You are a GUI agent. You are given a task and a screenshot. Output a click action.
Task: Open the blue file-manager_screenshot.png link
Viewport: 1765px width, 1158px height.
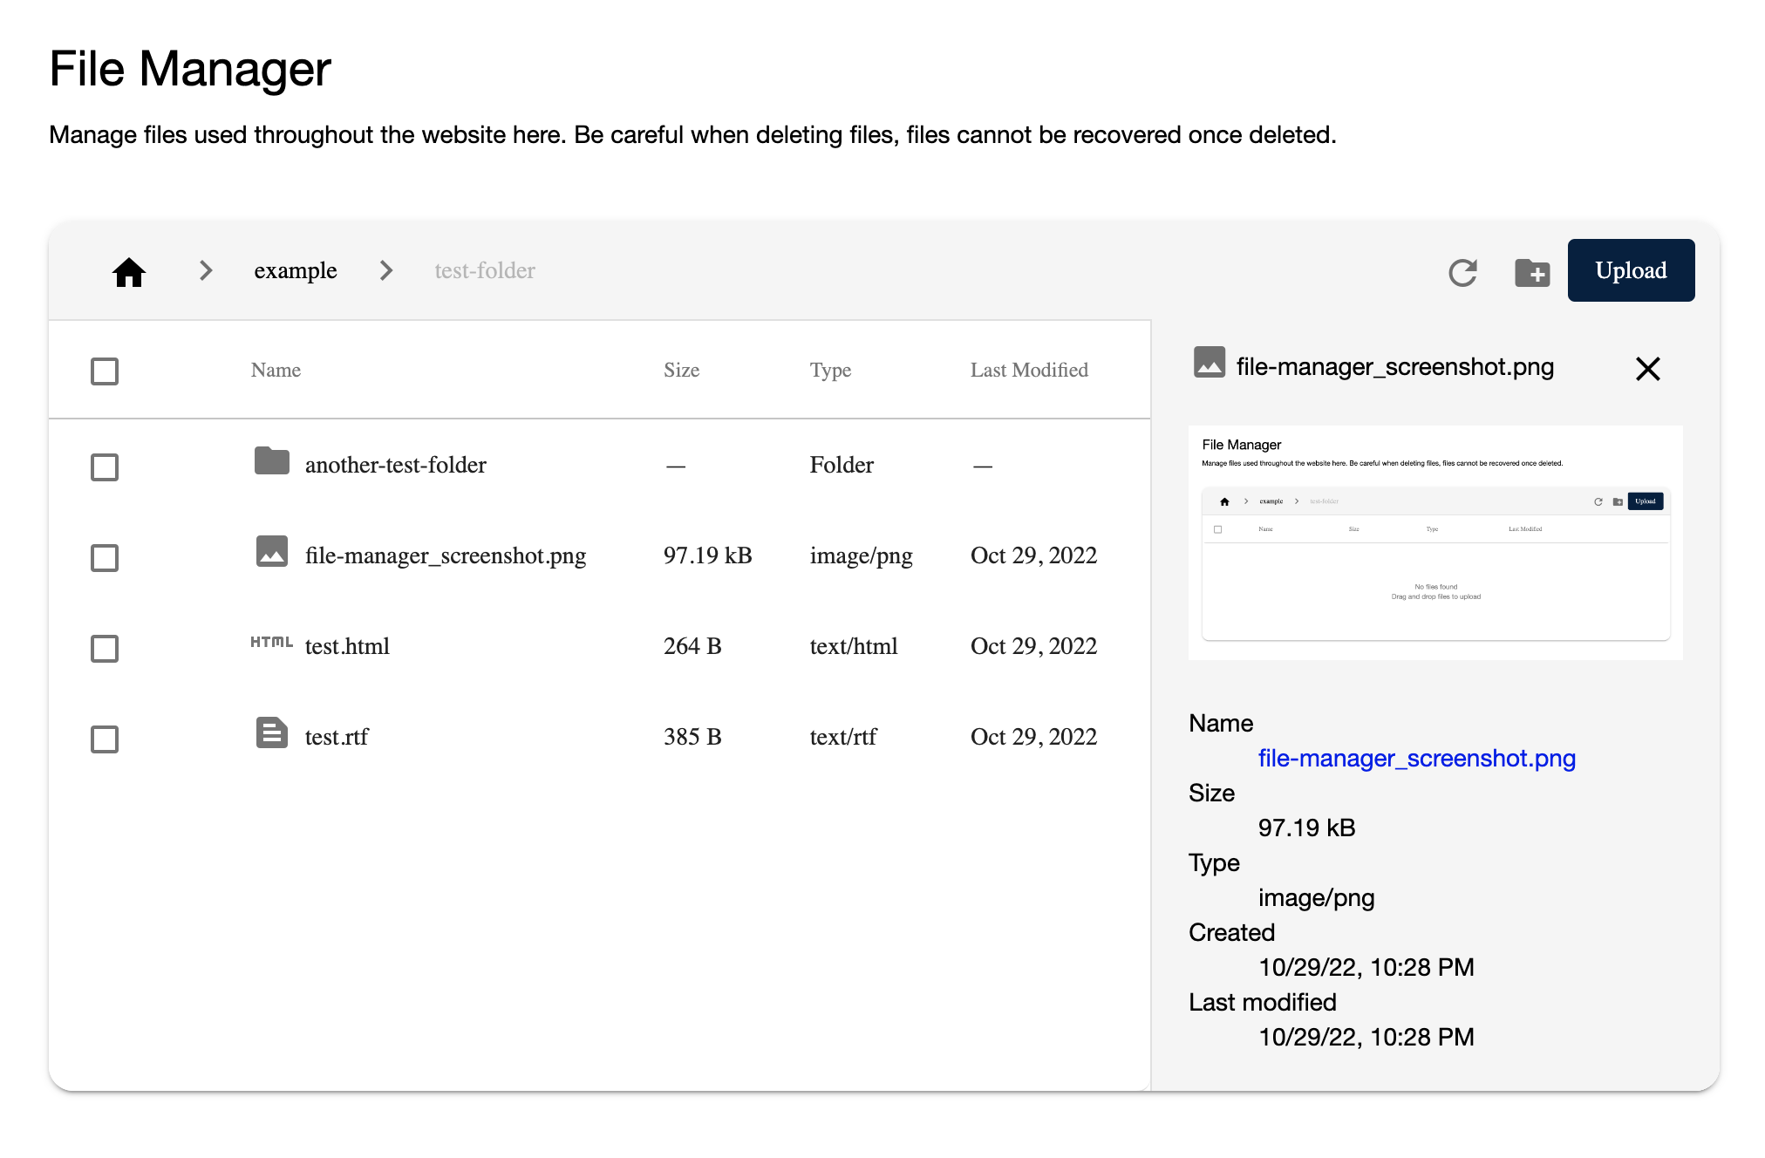1416,759
